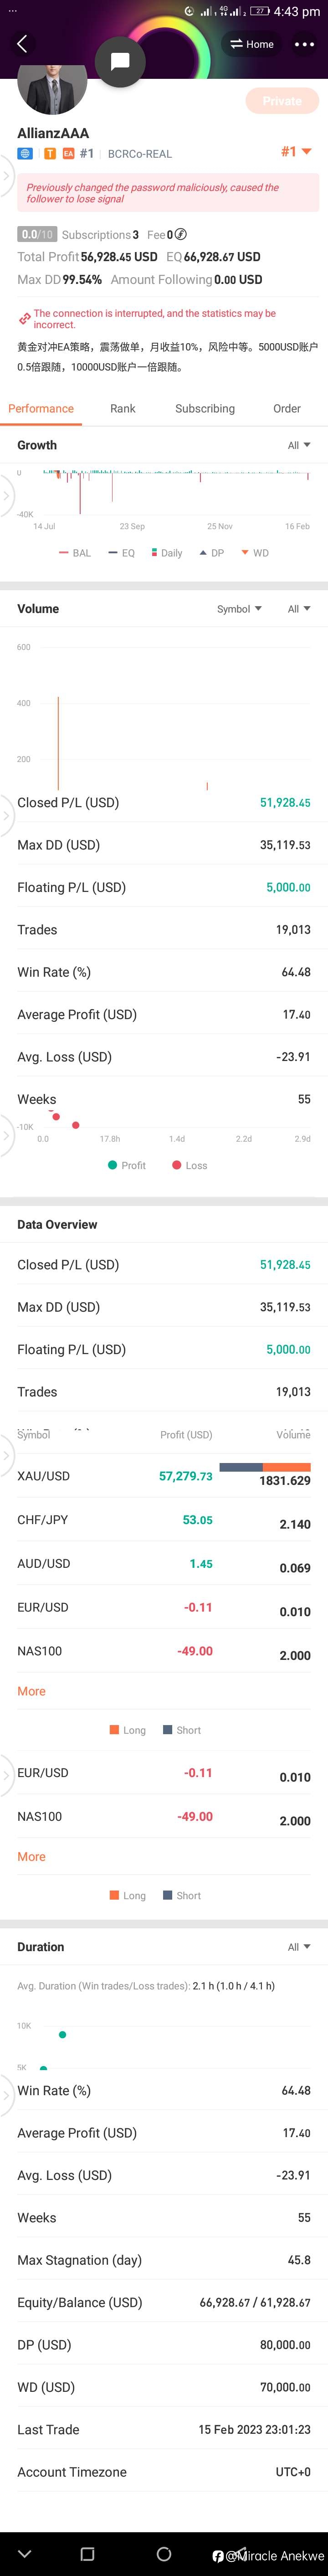Open the chat message bubble icon
Viewport: 328px width, 2576px height.
tap(120, 61)
